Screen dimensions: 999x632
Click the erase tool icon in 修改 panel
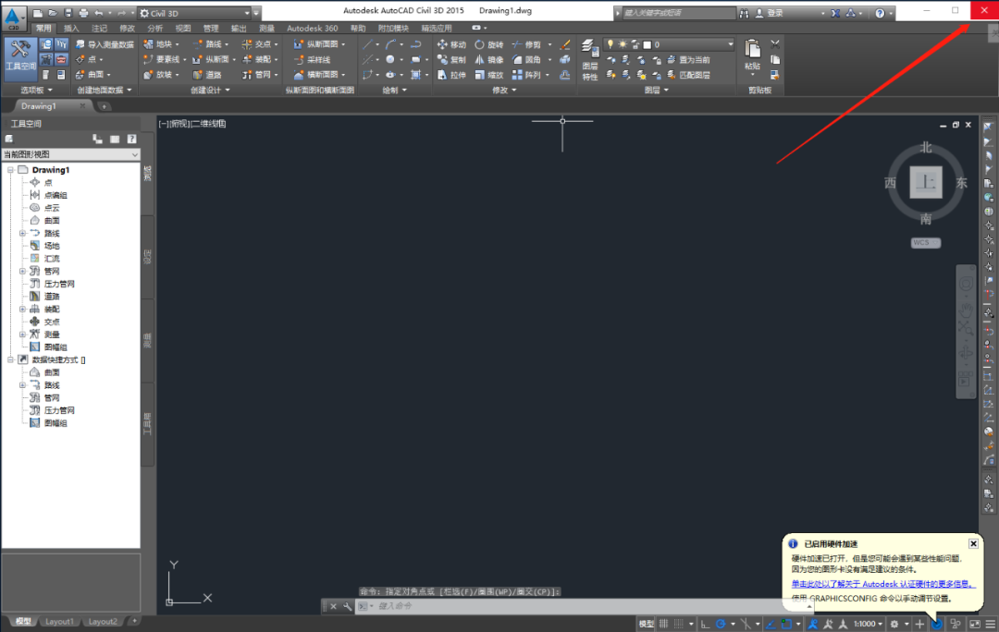coord(564,44)
